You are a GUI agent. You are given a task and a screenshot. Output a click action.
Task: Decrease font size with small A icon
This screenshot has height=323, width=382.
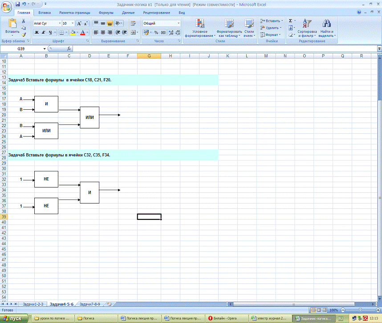pos(86,24)
